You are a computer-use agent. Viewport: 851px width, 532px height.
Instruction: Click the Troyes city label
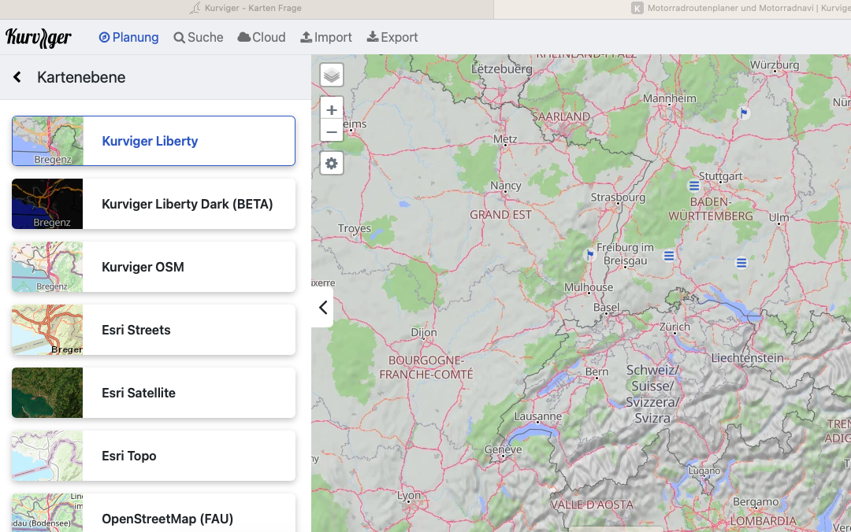click(355, 228)
